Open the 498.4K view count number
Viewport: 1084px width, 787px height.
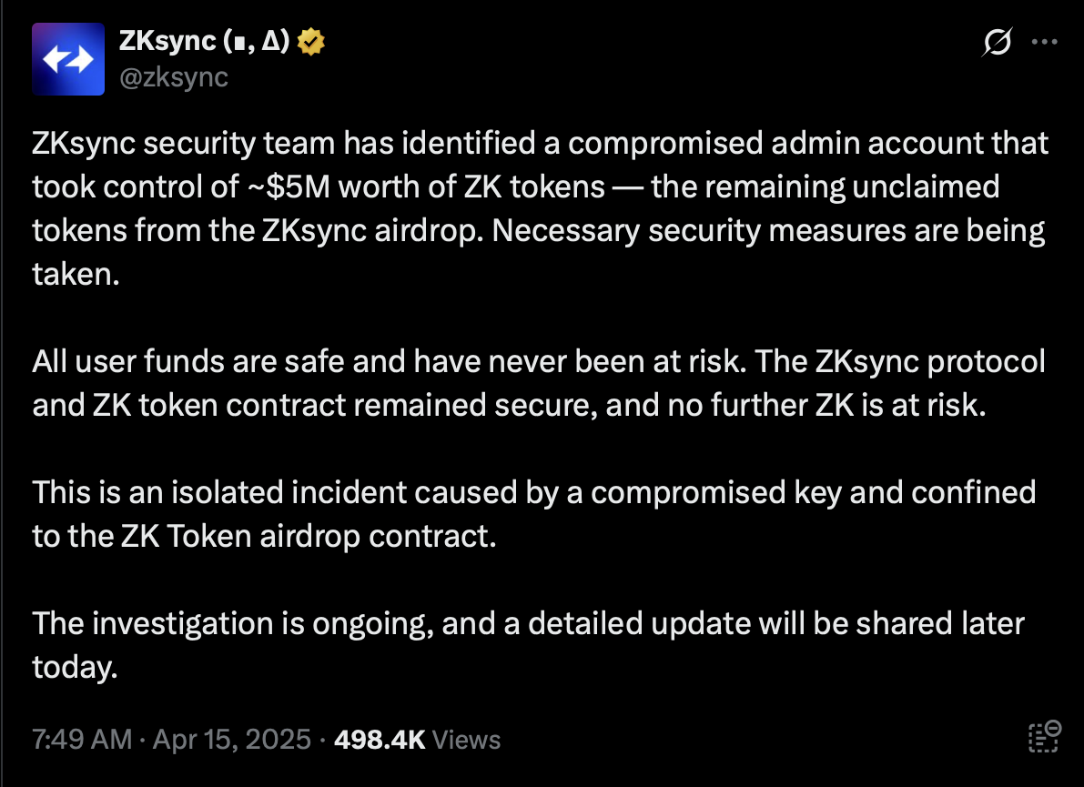(x=380, y=739)
